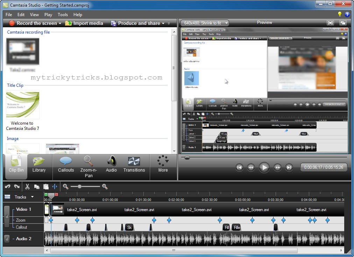Click the lightbulb tips icon
354x257 pixels.
(340, 14)
